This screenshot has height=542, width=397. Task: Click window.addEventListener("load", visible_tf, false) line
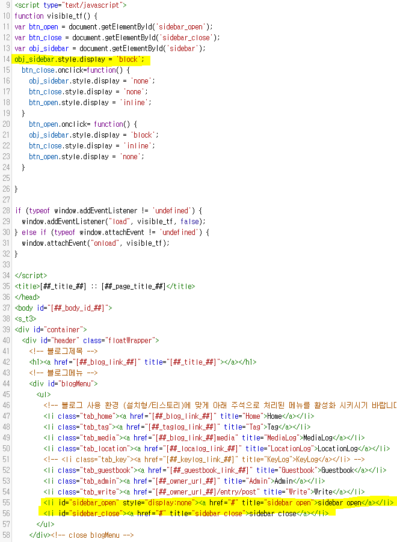(x=114, y=221)
